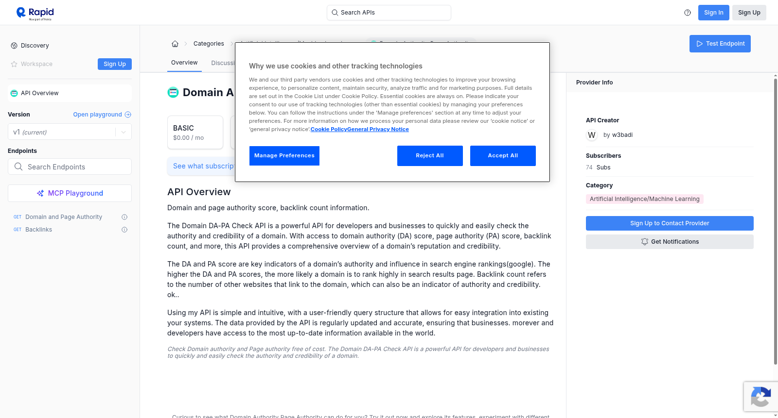Click the w3badi creator avatar
778x418 pixels.
[592, 135]
